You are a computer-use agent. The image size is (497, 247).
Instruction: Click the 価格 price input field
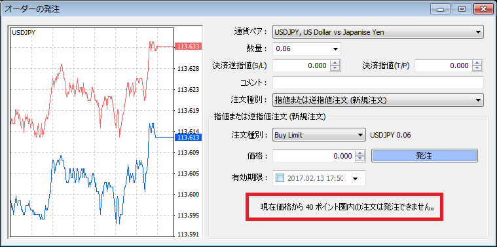click(313, 156)
